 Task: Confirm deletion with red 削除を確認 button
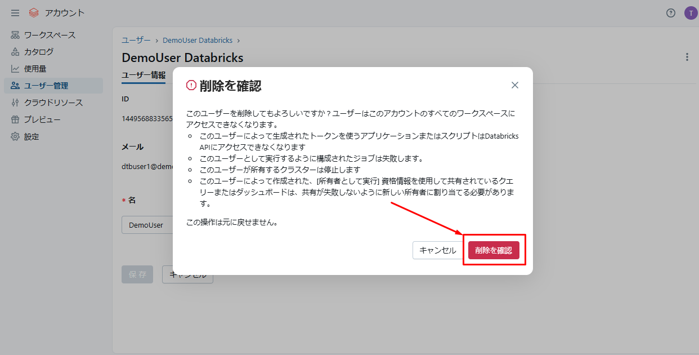(x=494, y=250)
